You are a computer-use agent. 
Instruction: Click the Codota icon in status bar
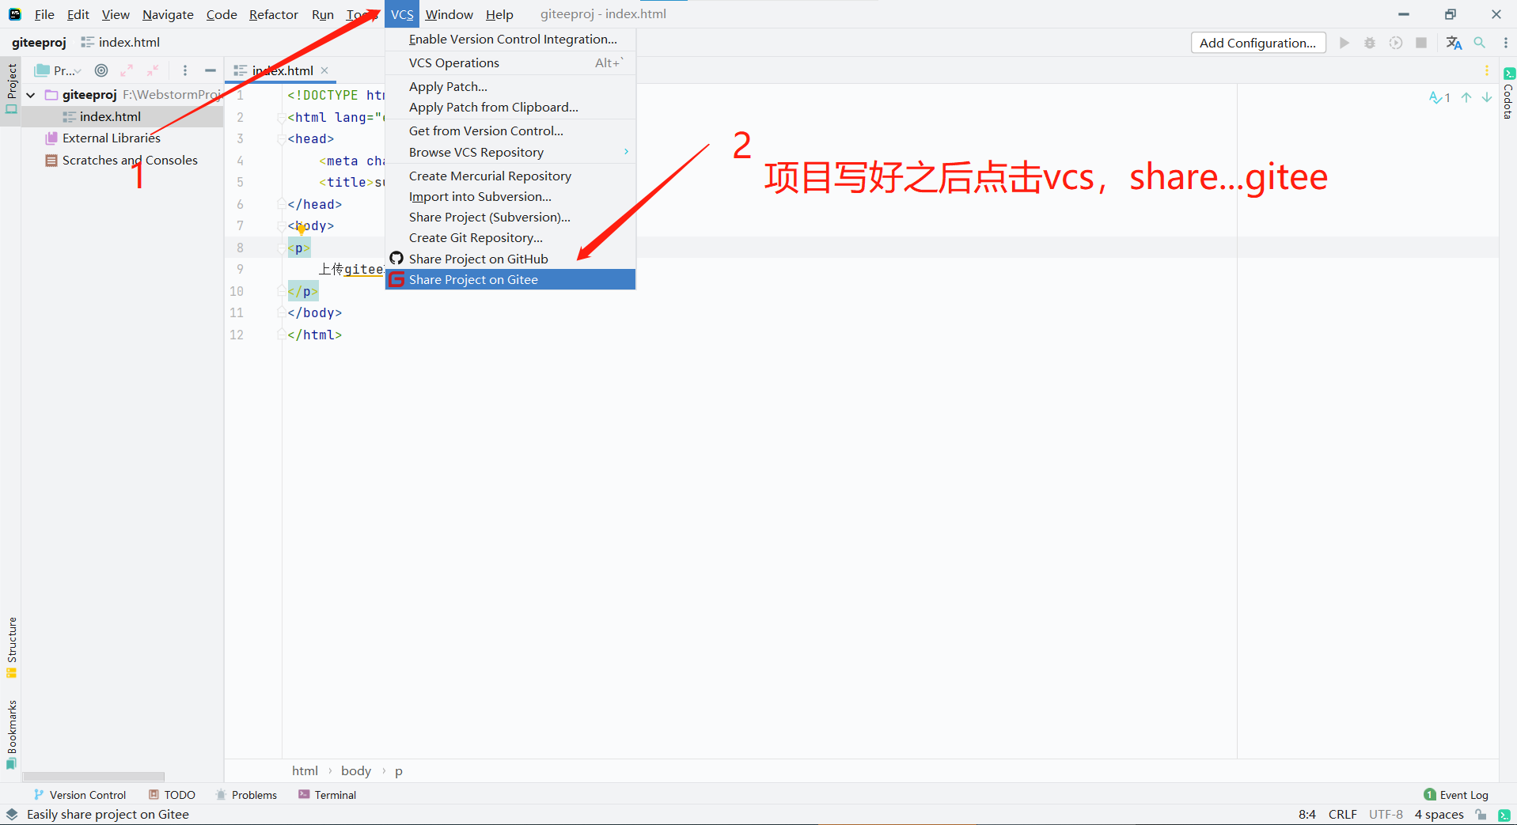[x=1504, y=815]
